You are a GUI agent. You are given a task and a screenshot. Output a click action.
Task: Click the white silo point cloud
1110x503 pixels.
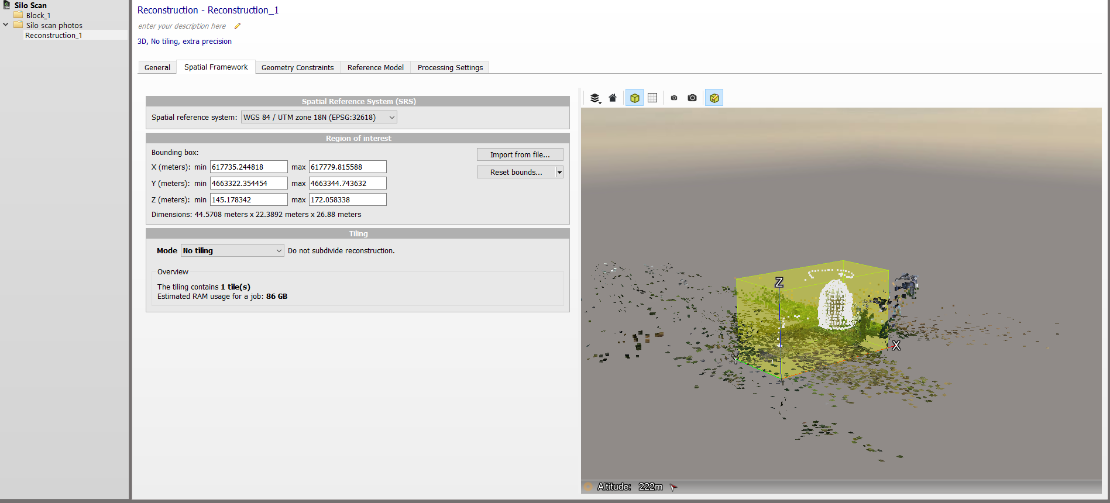click(835, 305)
